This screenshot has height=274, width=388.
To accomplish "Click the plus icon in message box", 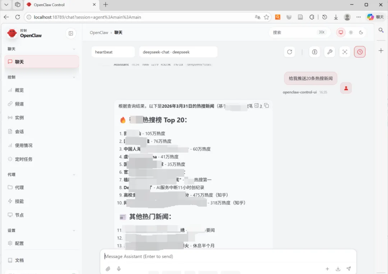I will [327, 269].
